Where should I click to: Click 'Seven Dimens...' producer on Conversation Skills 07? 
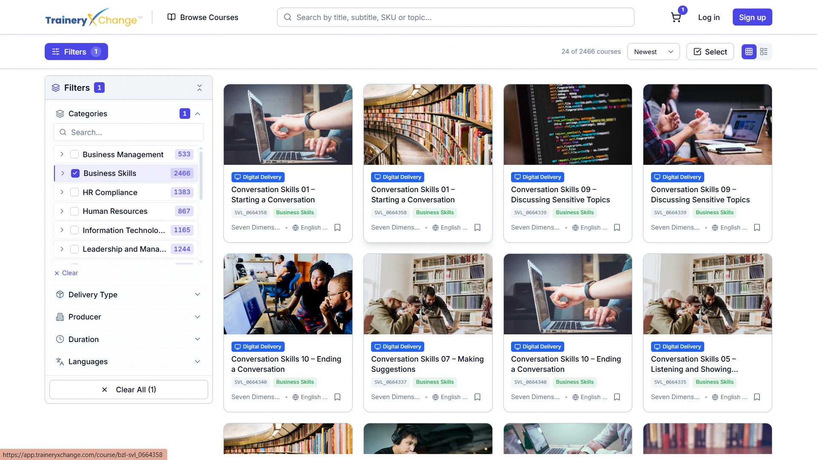coord(395,397)
